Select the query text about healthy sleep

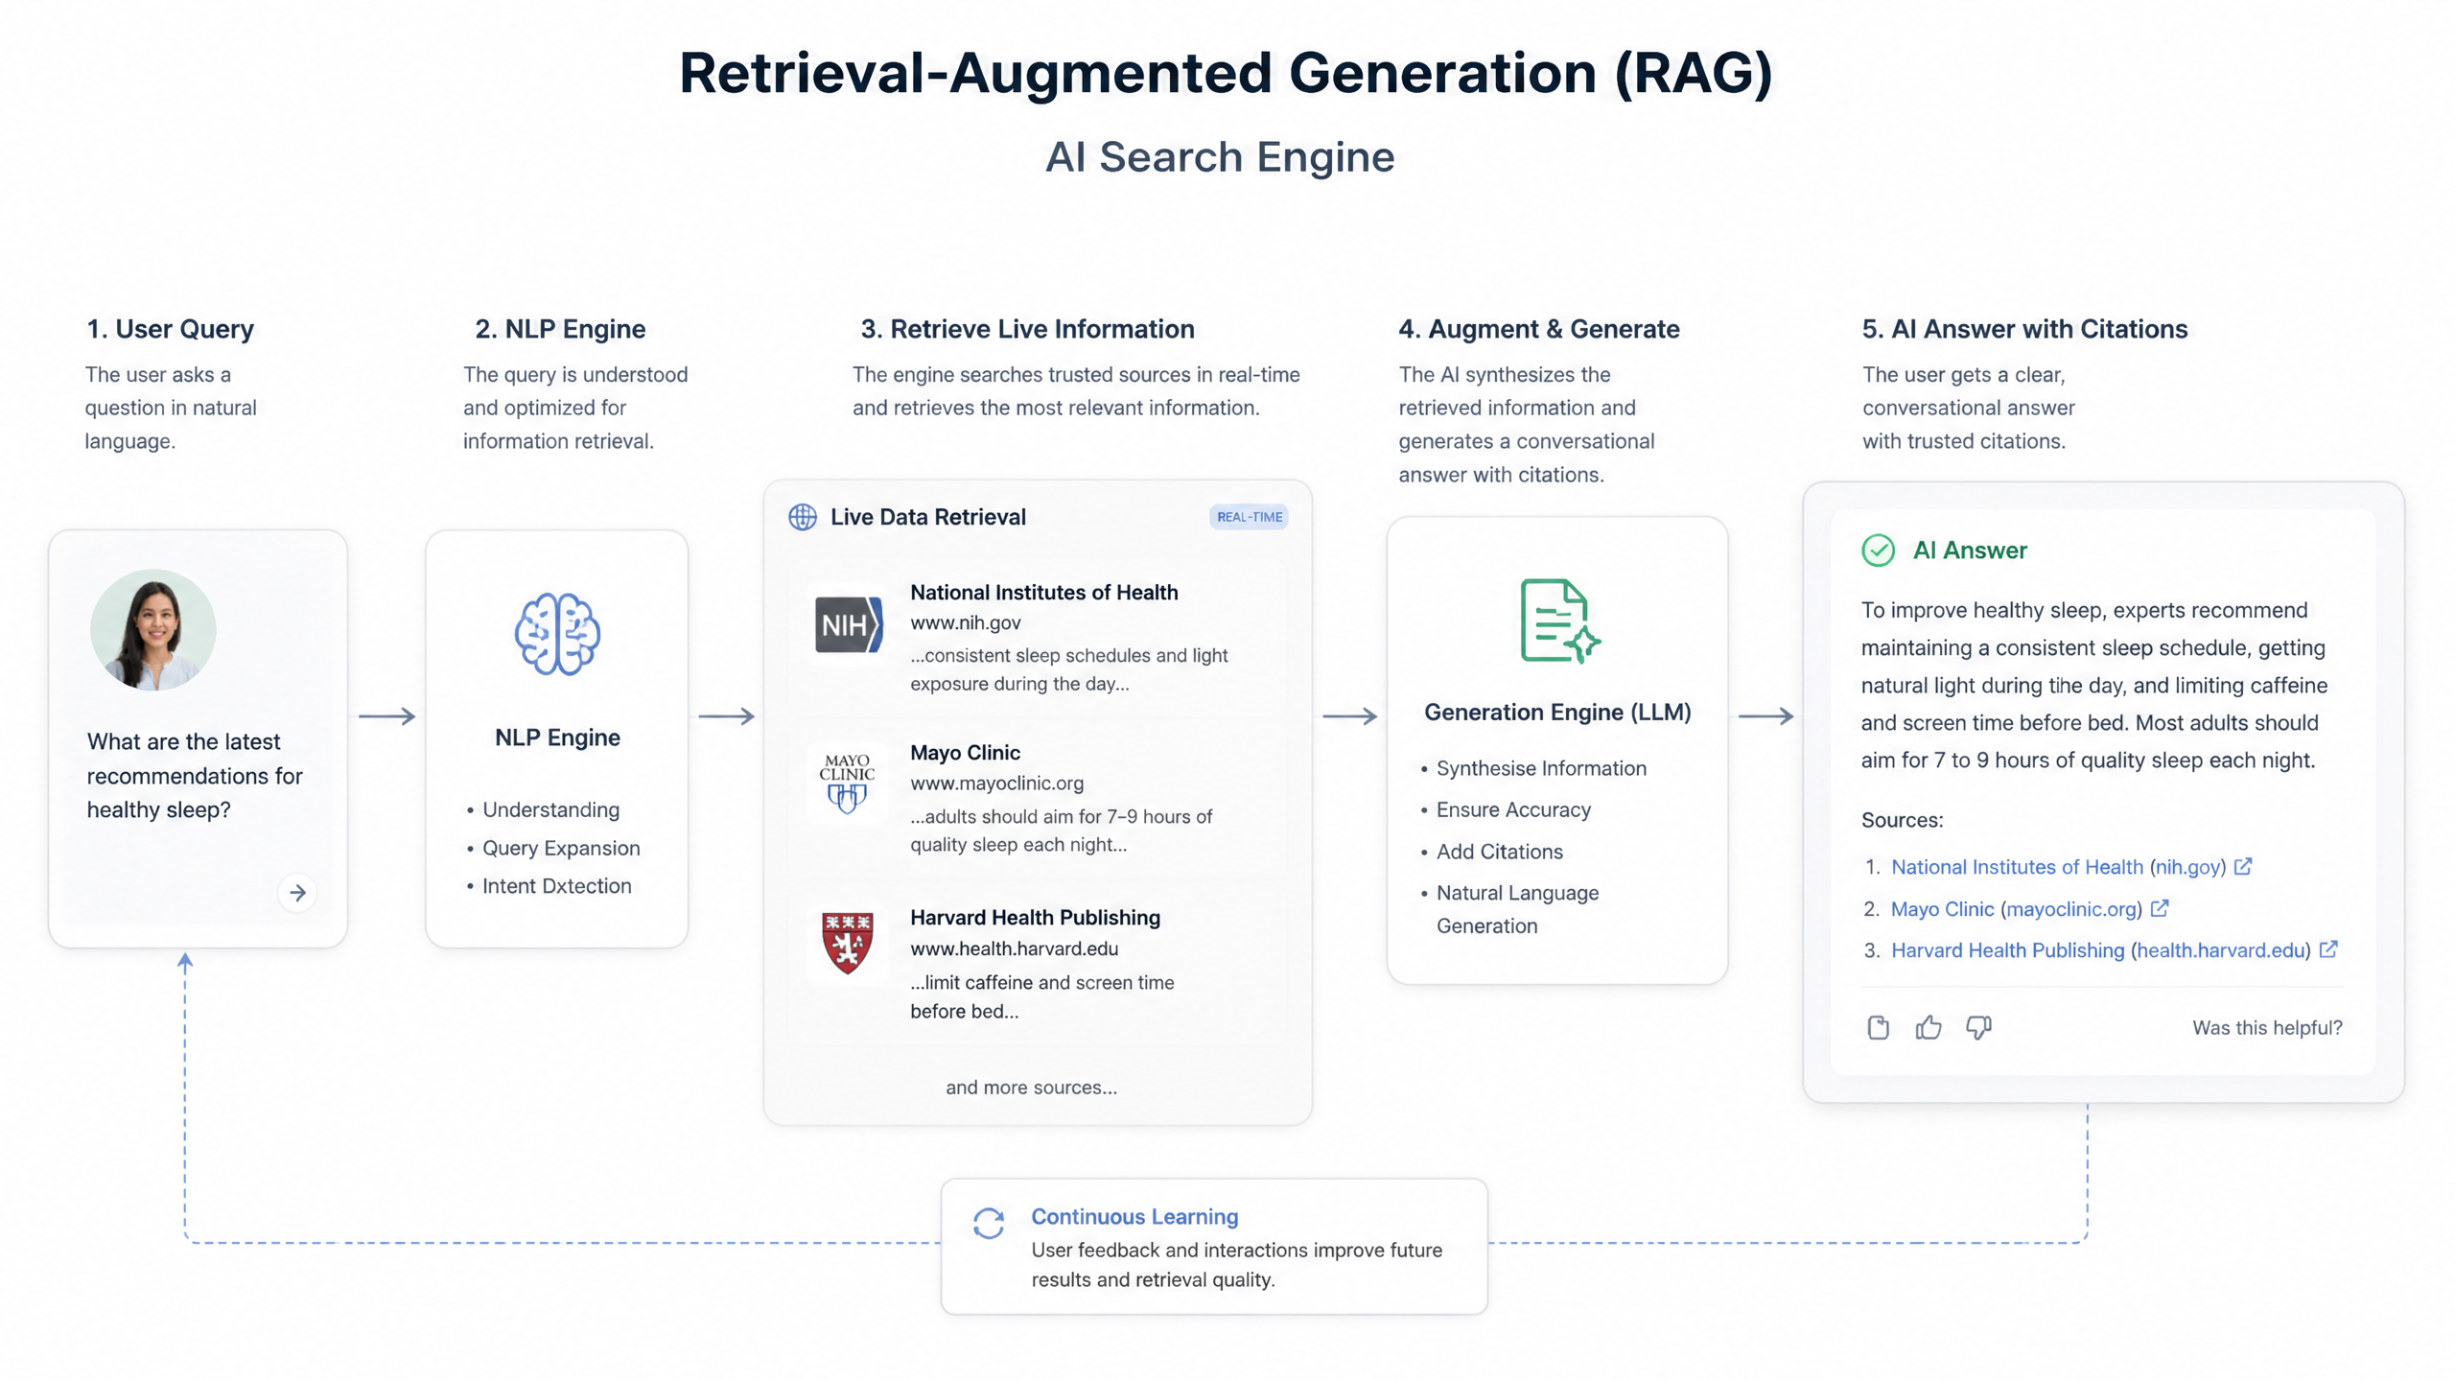(x=195, y=776)
